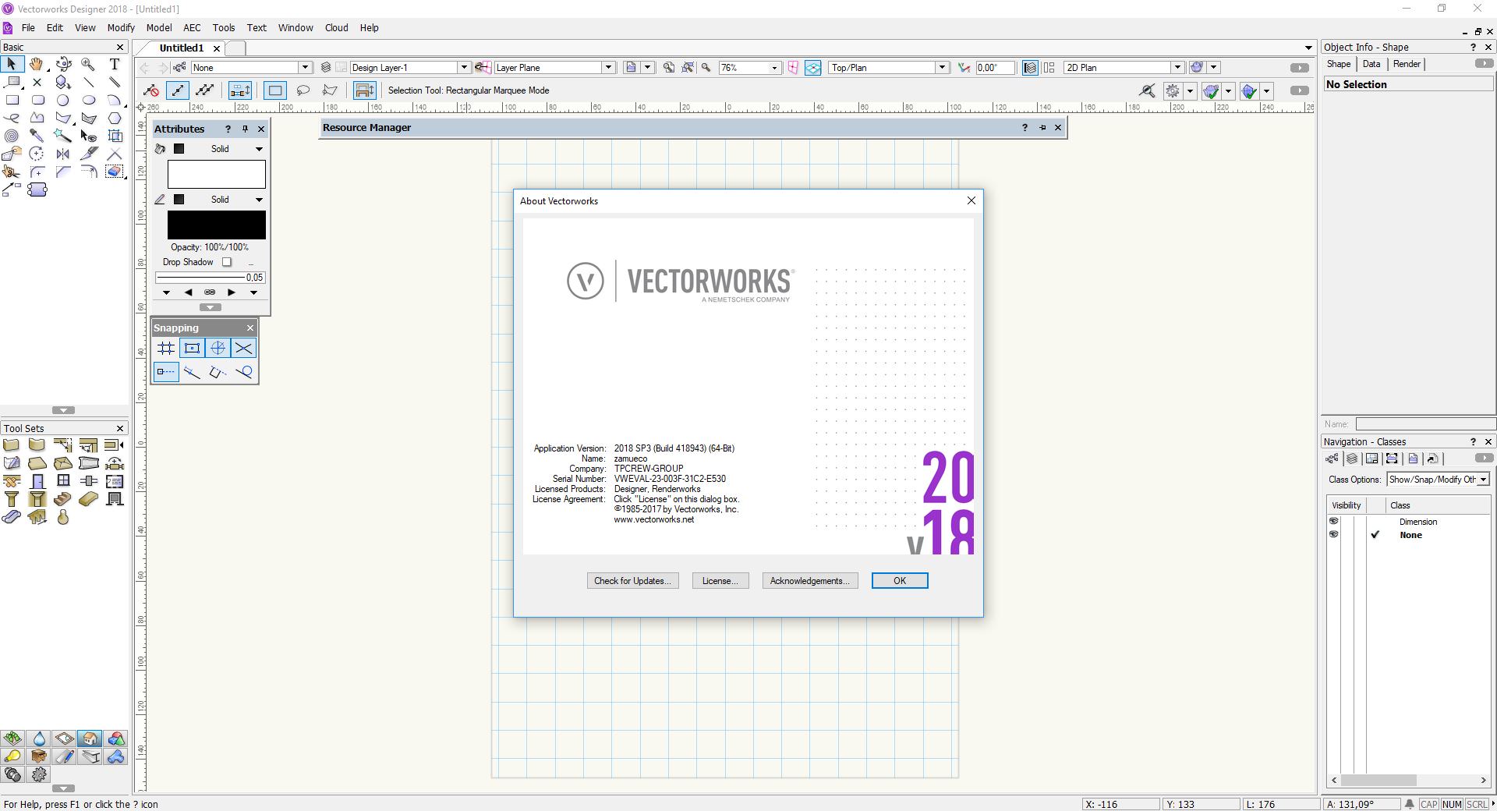Select the Oval tool
Viewport: 1497px width, 811px height.
(89, 100)
